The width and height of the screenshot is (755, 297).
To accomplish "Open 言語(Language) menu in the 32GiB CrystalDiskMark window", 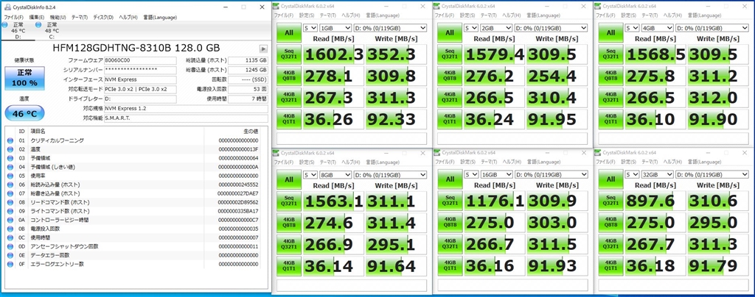I will [704, 162].
